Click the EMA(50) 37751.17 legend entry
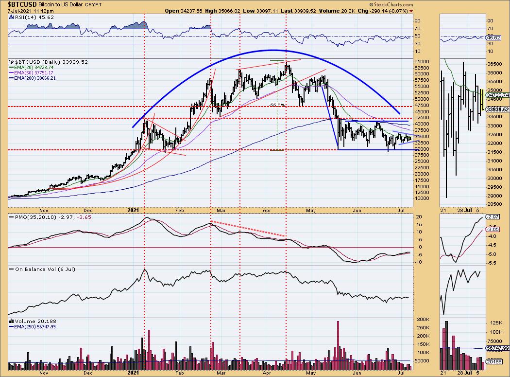The height and width of the screenshot is (377, 510). (x=31, y=72)
